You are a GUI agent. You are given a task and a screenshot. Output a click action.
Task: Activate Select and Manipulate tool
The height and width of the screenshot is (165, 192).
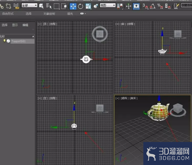pyautogui.click(x=128, y=6)
